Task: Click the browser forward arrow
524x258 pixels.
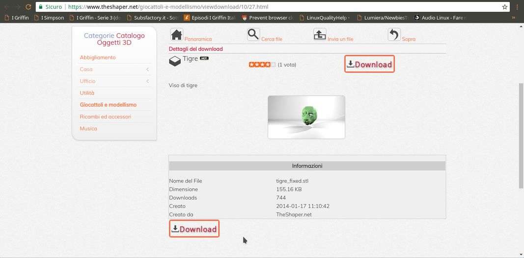Action: pyautogui.click(x=17, y=7)
